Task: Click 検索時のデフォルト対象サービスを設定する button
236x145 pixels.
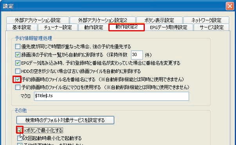Action: [65, 120]
